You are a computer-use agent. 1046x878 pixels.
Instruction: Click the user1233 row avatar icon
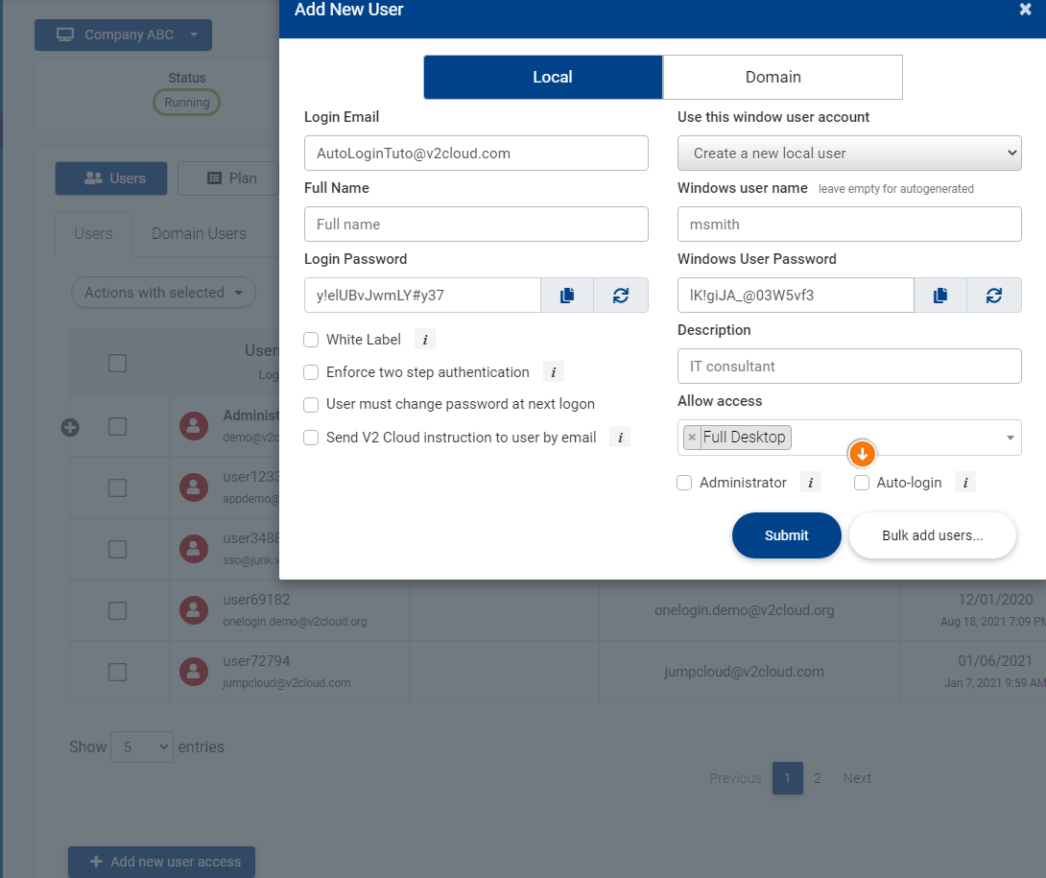coord(194,487)
